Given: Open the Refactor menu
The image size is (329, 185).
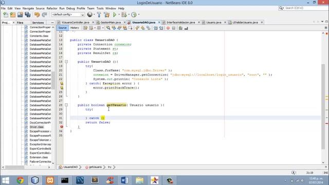Looking at the screenshot, I should point(52,8).
